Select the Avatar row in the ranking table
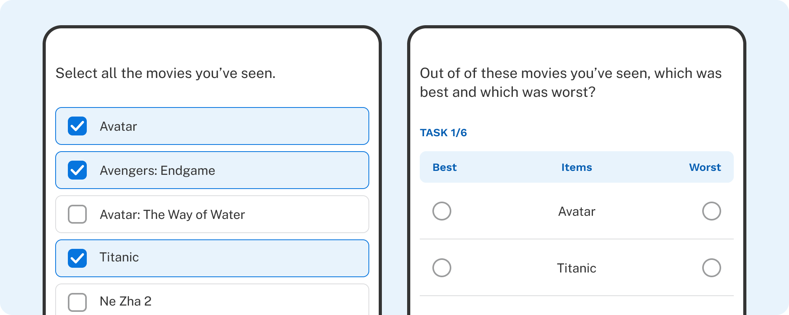 point(576,211)
